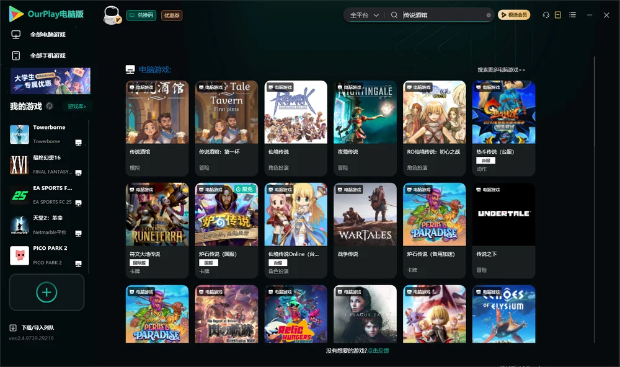620x367 pixels.
Task: Click version text ver:2.4.9739.29219
Action: click(31, 338)
